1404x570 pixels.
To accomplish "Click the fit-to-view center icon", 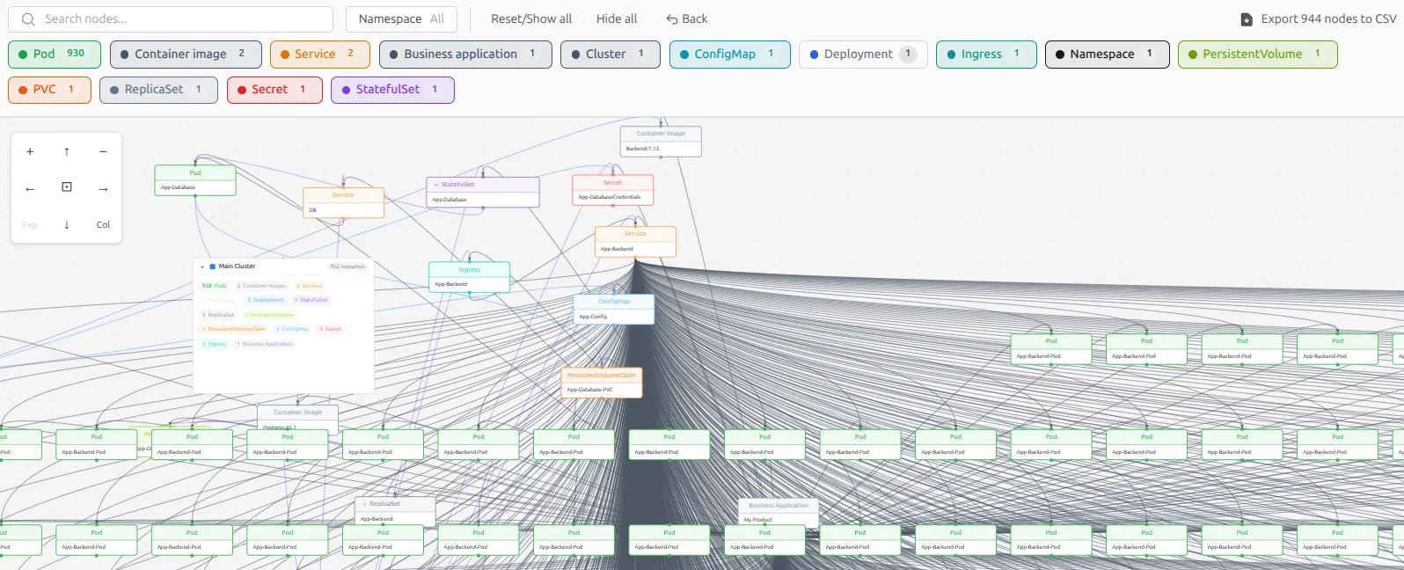I will [x=67, y=187].
